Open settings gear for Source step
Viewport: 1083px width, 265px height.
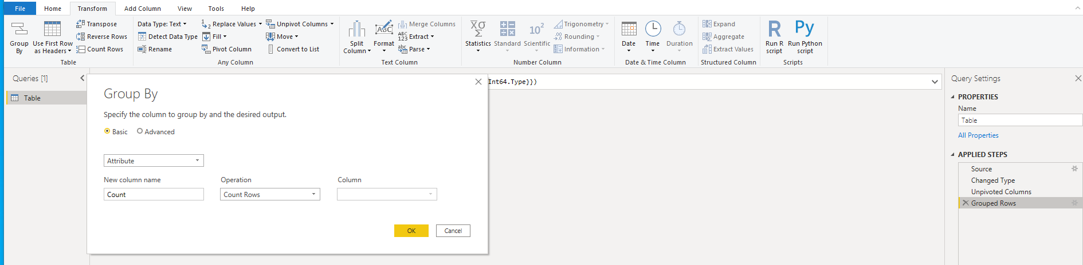1074,168
